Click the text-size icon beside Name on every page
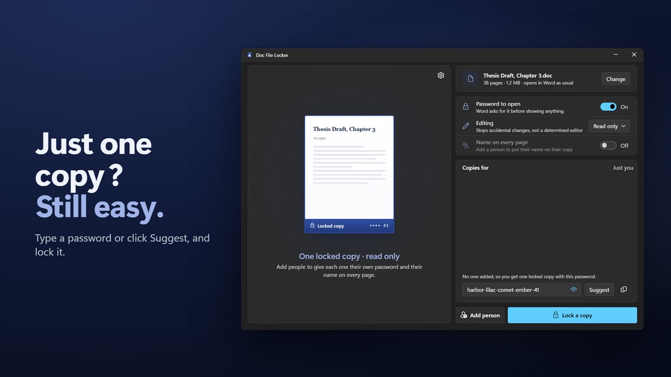This screenshot has height=377, width=671. [x=466, y=146]
